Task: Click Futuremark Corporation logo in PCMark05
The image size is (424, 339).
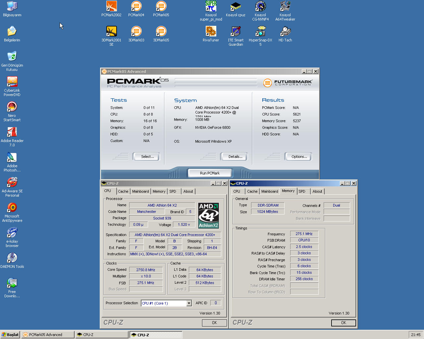Action: (x=288, y=82)
